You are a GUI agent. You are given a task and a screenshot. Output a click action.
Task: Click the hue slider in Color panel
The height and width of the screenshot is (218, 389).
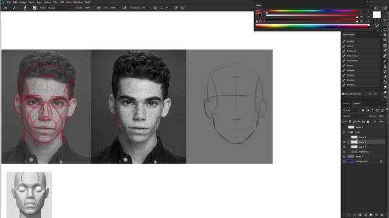(312, 11)
